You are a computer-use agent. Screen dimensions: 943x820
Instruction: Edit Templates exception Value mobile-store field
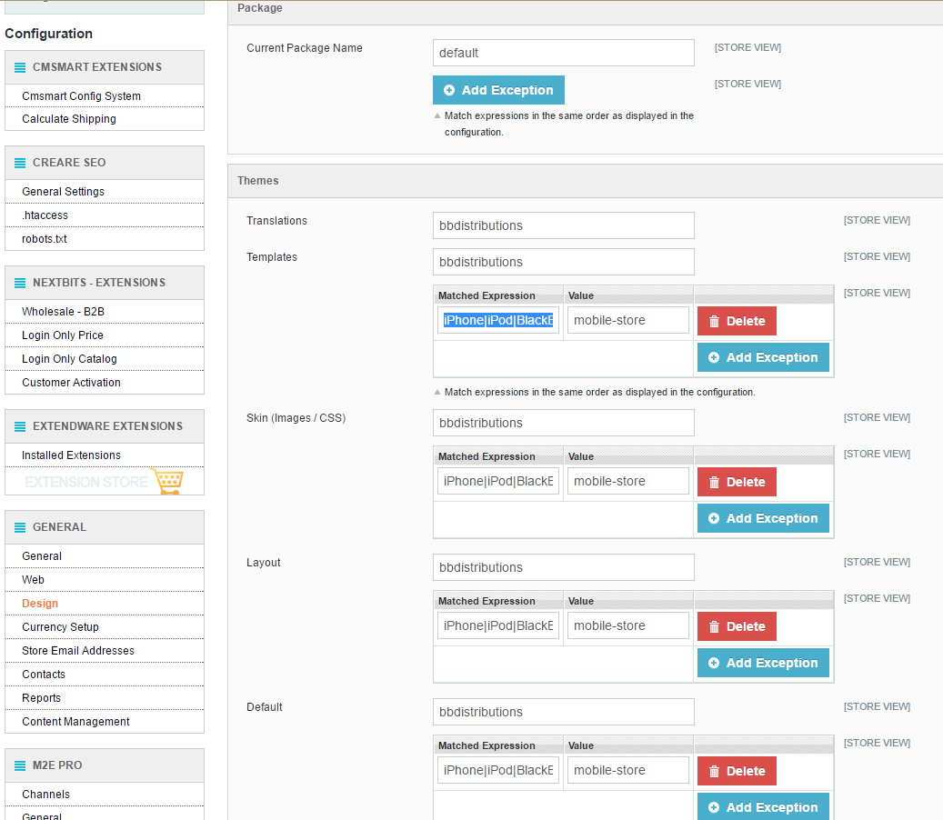(627, 320)
